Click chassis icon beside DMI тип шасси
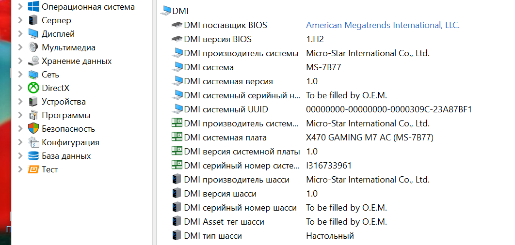The height and width of the screenshot is (245, 515). pos(177,236)
